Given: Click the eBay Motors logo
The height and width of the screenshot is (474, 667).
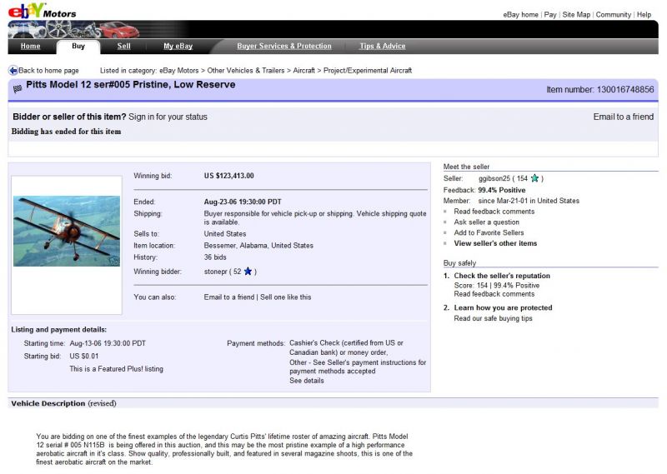Looking at the screenshot, I should pyautogui.click(x=40, y=12).
